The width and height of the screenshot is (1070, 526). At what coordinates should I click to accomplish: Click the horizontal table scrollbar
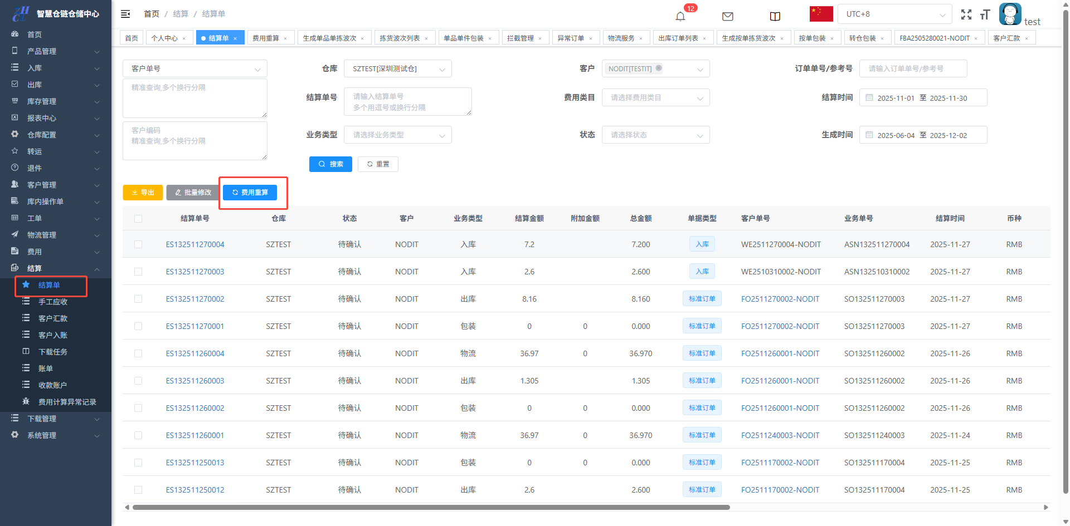[x=431, y=507]
